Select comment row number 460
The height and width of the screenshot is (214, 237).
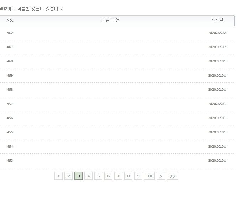117,61
